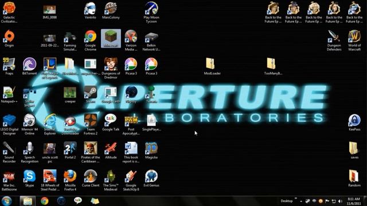Open Play Moon Tycoon shortcut

151,13
